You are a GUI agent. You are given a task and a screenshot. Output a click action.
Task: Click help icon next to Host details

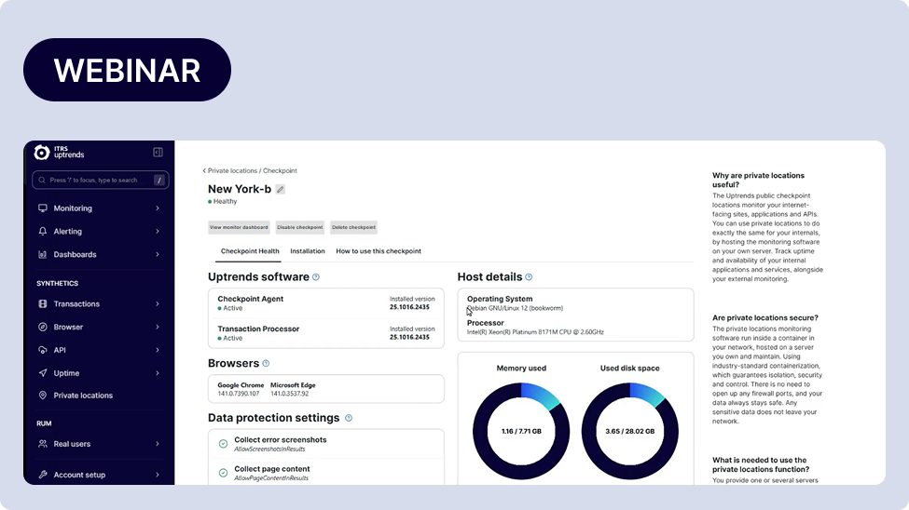[x=529, y=277]
